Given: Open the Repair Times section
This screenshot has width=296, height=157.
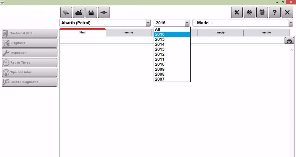Looking at the screenshot, I should (29, 62).
